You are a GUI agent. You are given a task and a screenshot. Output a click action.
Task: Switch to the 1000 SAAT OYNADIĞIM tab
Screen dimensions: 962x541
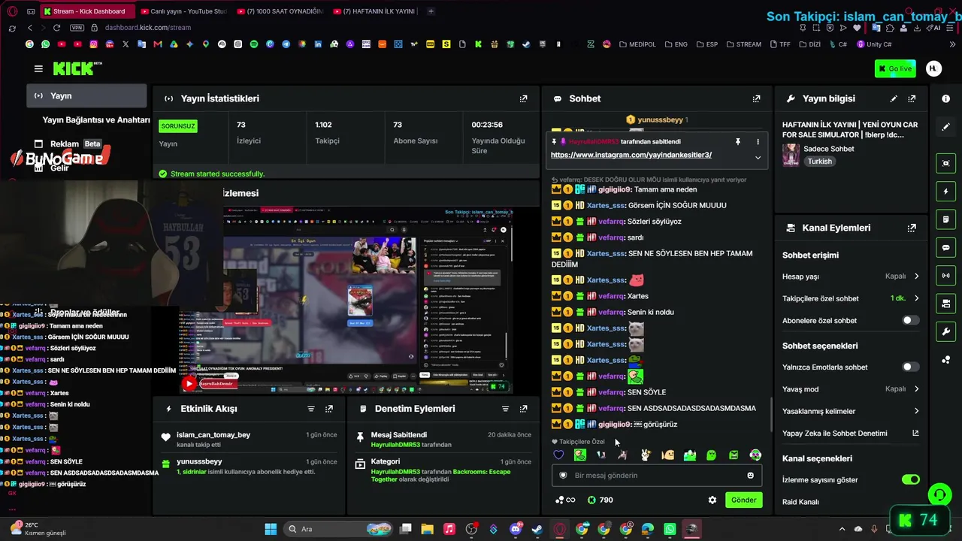click(x=280, y=11)
